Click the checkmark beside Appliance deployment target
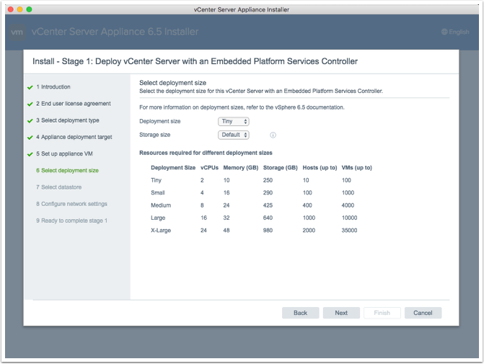The width and height of the screenshot is (484, 364). [29, 137]
